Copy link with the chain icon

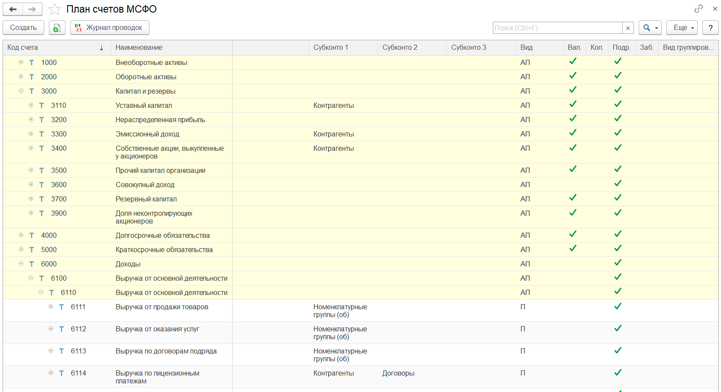[x=698, y=9]
